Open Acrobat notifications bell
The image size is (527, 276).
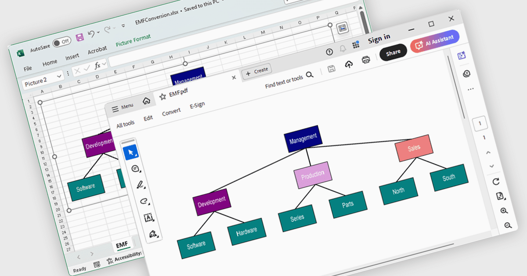point(343,49)
